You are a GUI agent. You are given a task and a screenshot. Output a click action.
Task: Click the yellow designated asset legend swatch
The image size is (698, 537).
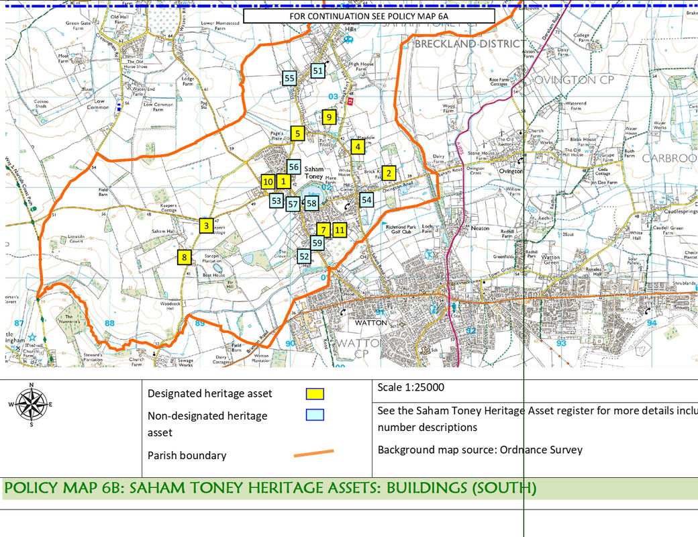click(315, 394)
